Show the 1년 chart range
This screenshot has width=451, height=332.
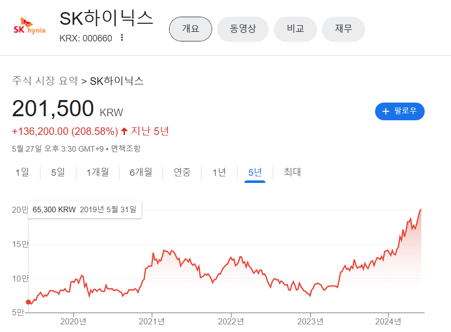pyautogui.click(x=219, y=173)
